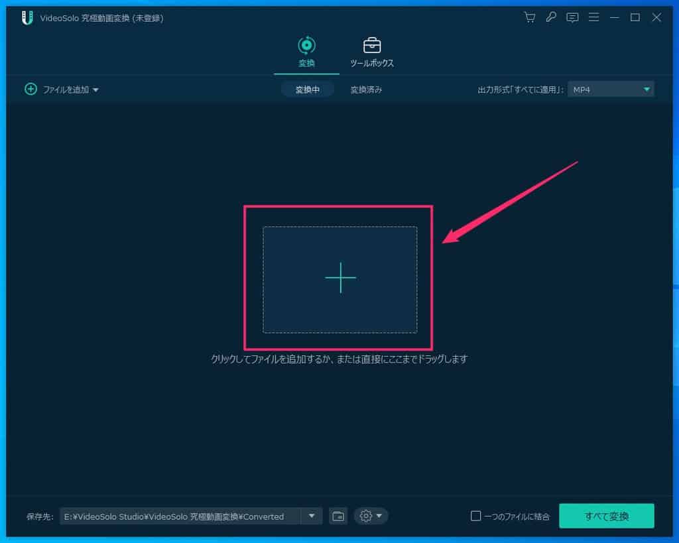Image resolution: width=679 pixels, height=543 pixels.
Task: Click the feedback speech bubble icon
Action: pyautogui.click(x=572, y=18)
